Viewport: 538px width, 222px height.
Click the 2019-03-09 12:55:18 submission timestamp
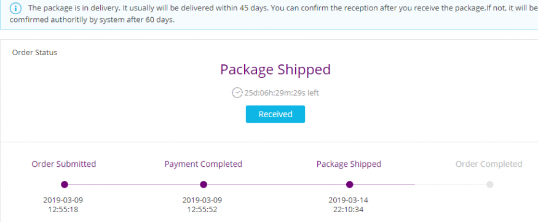coord(63,205)
